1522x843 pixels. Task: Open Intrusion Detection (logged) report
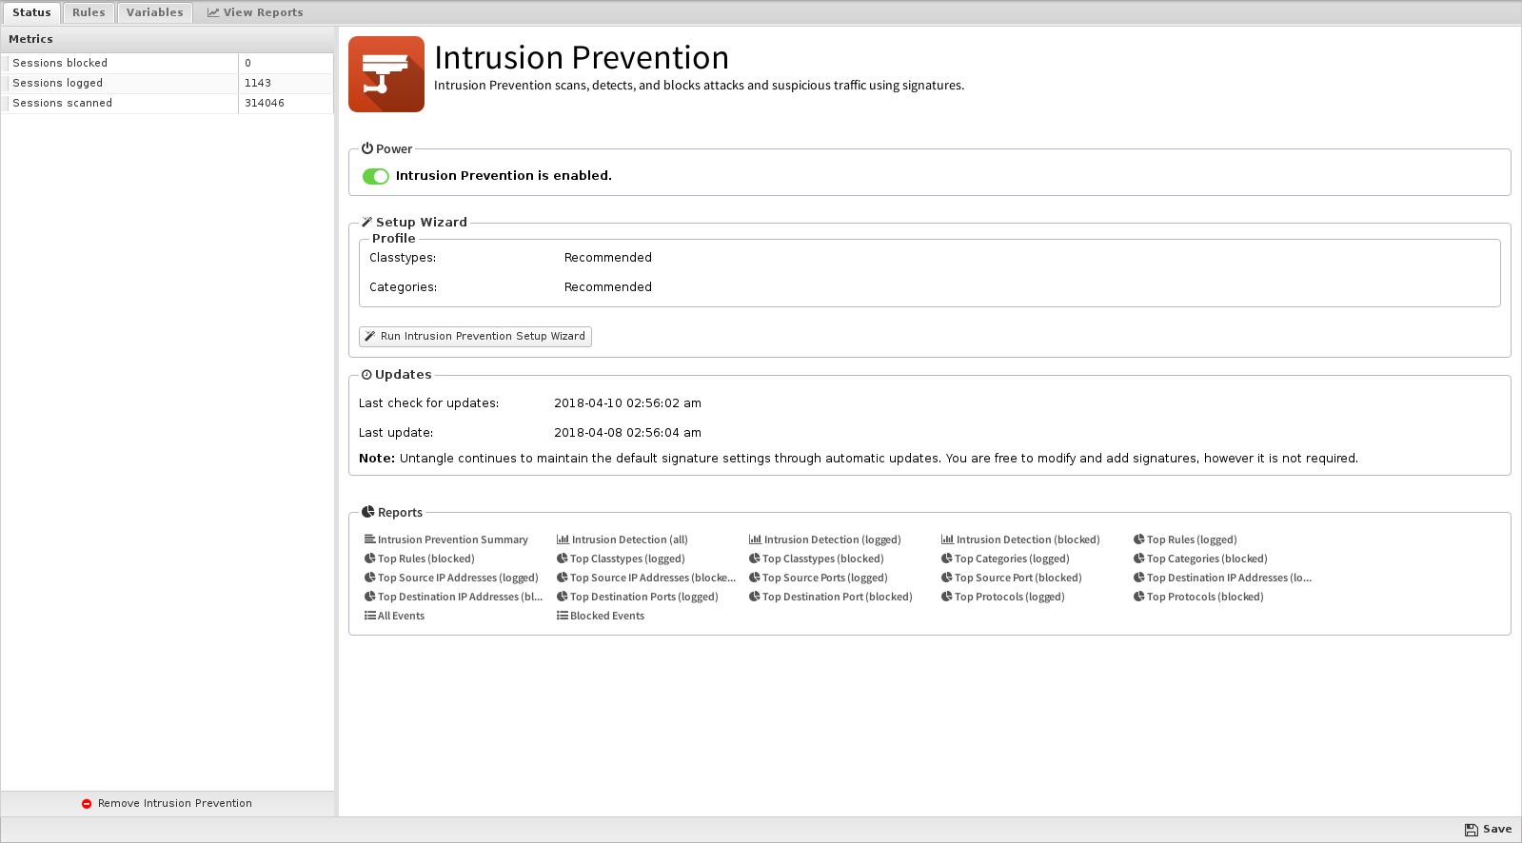(x=825, y=539)
